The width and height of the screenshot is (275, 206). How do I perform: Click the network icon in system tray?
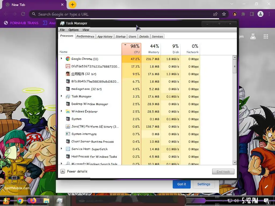click(x=230, y=201)
